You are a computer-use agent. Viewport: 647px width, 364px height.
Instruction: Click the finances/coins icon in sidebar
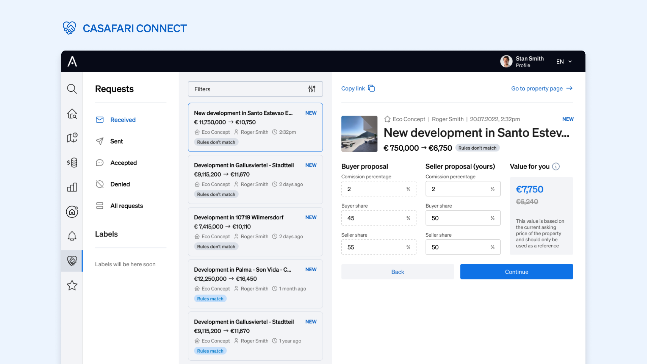point(72,162)
